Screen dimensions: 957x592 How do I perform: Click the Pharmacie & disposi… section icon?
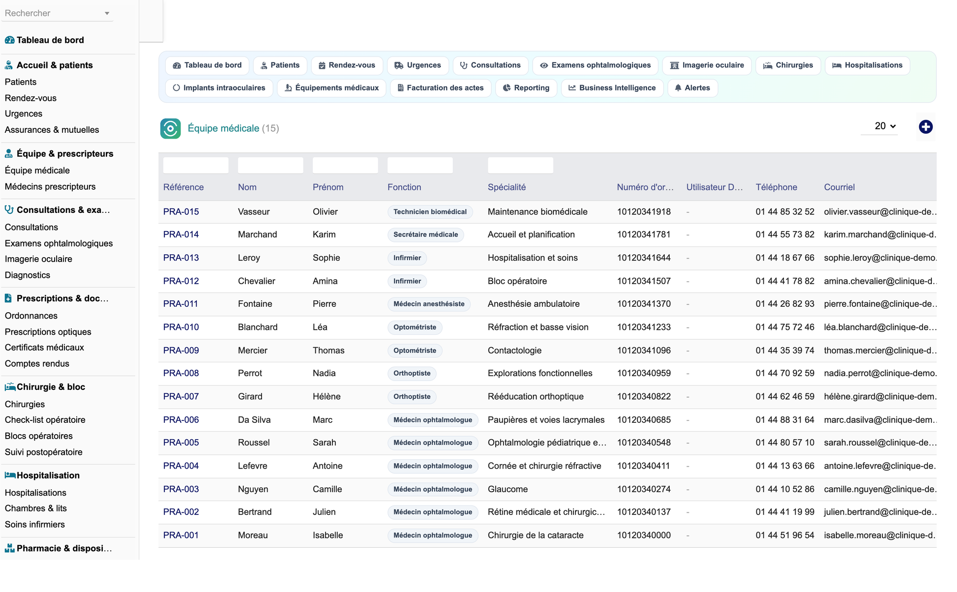[9, 548]
